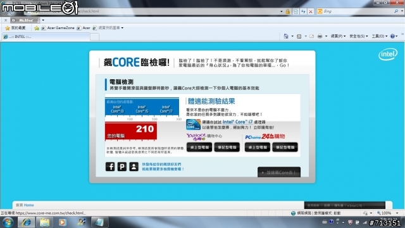This screenshot has height=228, width=405.
Task: Share result via the Plurk P icon
Action: pyautogui.click(x=122, y=167)
